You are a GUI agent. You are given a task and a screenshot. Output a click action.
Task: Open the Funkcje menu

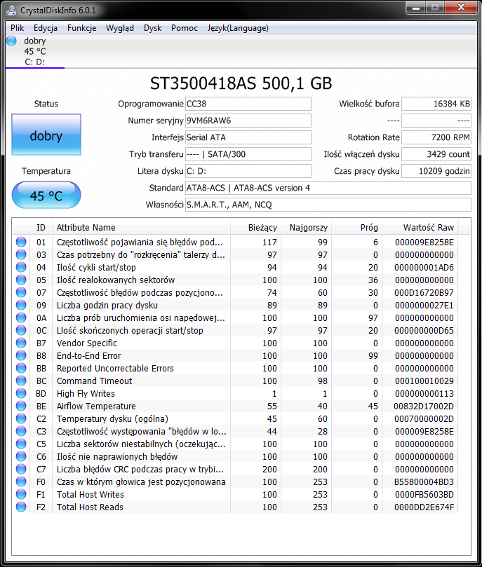pyautogui.click(x=82, y=28)
